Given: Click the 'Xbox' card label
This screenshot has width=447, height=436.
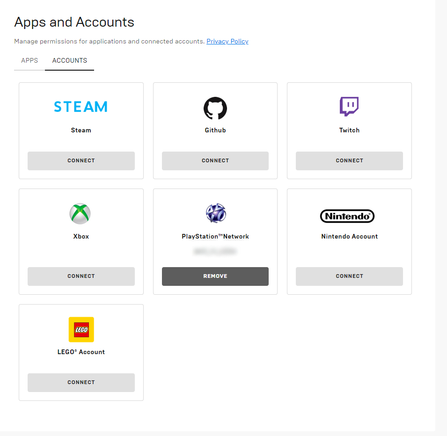Looking at the screenshot, I should (x=81, y=237).
